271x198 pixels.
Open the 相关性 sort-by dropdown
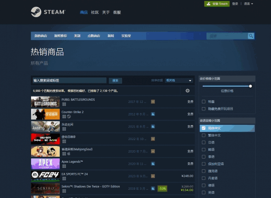click(179, 80)
